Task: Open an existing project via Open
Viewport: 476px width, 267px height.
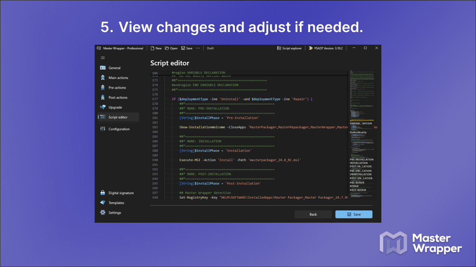Action: [x=171, y=48]
